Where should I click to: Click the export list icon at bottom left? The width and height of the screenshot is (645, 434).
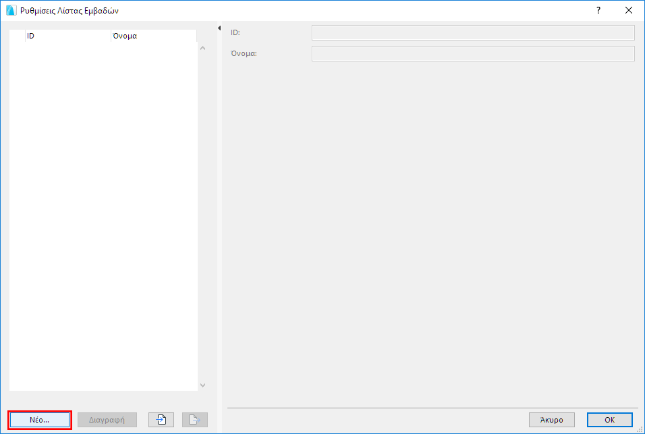point(194,419)
